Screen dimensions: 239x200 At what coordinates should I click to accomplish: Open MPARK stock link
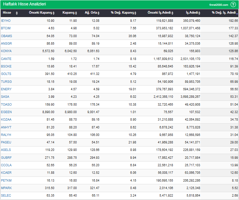pyautogui.click(x=6, y=188)
